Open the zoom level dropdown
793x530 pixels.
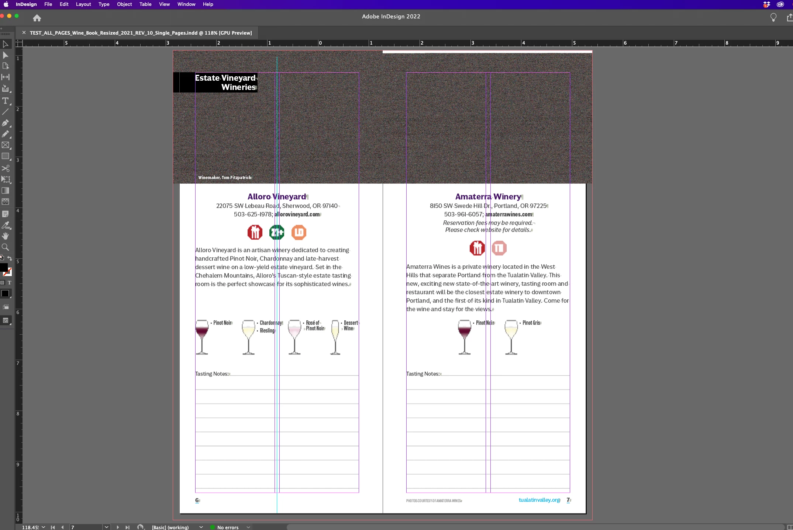pyautogui.click(x=44, y=527)
